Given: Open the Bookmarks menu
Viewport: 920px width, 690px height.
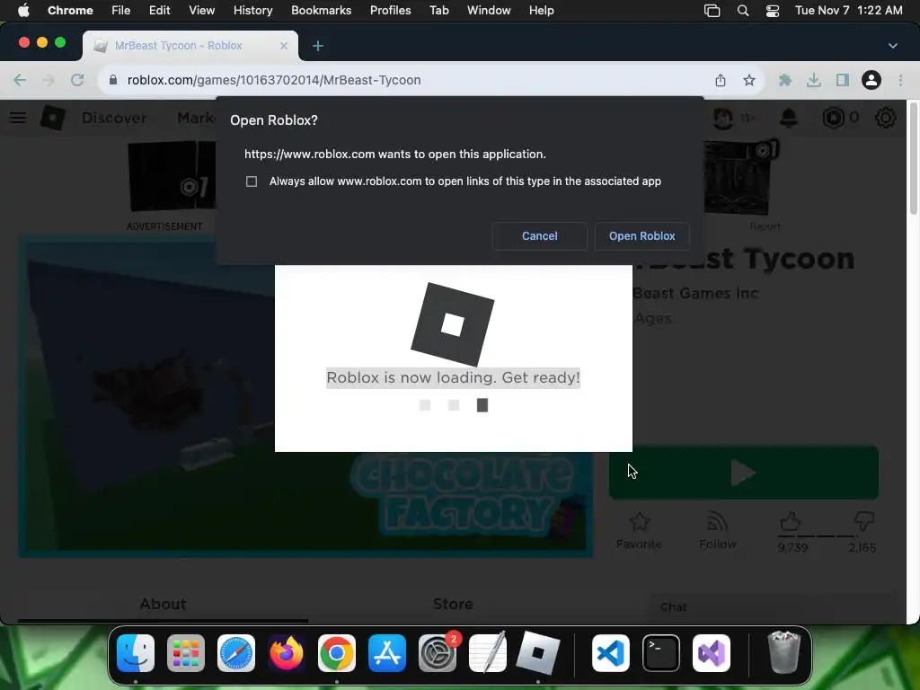Looking at the screenshot, I should (321, 11).
